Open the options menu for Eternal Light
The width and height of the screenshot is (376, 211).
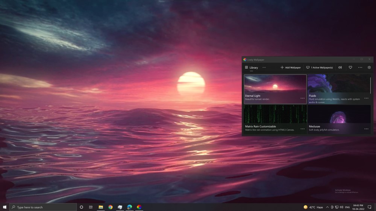[x=303, y=98]
